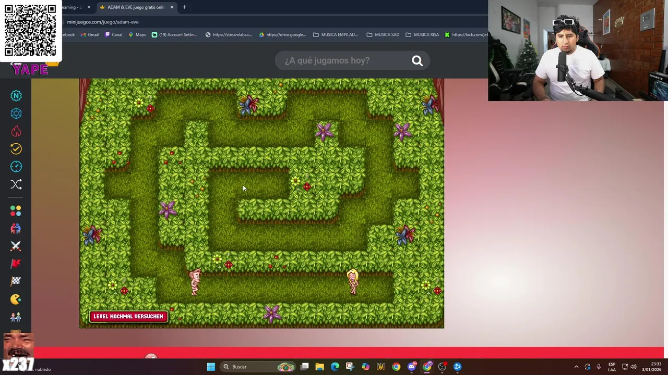Open Task View on the taskbar
668x375 pixels.
[x=305, y=367]
